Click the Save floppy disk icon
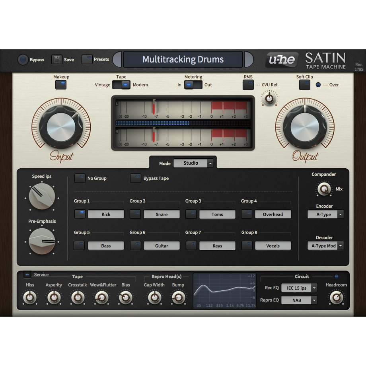 pyautogui.click(x=57, y=60)
